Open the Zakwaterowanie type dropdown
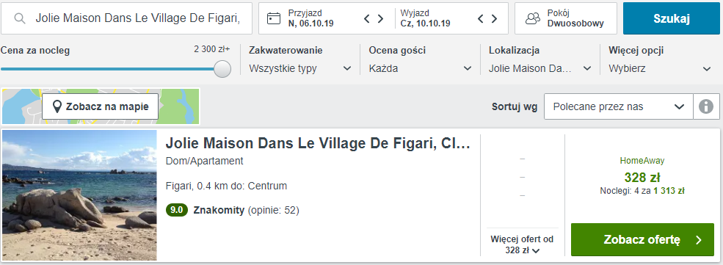The height and width of the screenshot is (265, 723). coord(300,69)
